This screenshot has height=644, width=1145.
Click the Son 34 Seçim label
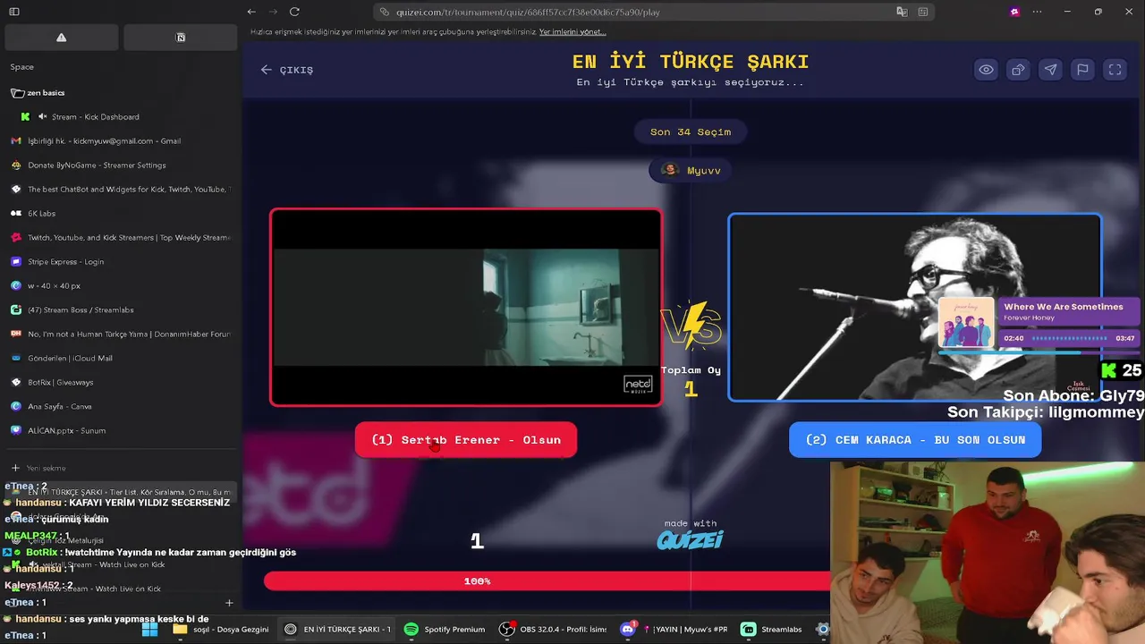click(691, 131)
